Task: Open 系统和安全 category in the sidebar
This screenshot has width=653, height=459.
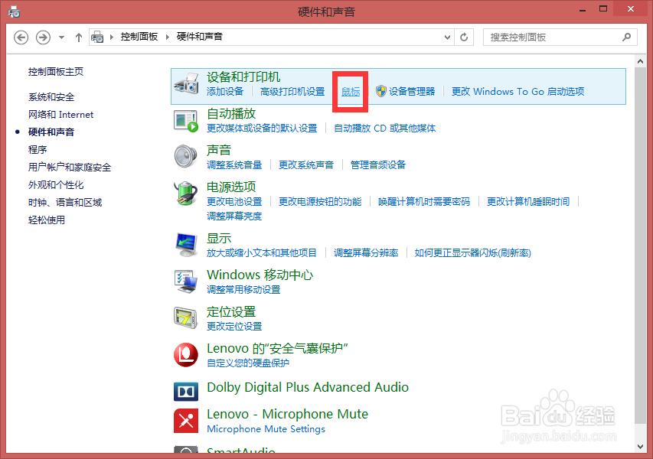Action: (51, 97)
